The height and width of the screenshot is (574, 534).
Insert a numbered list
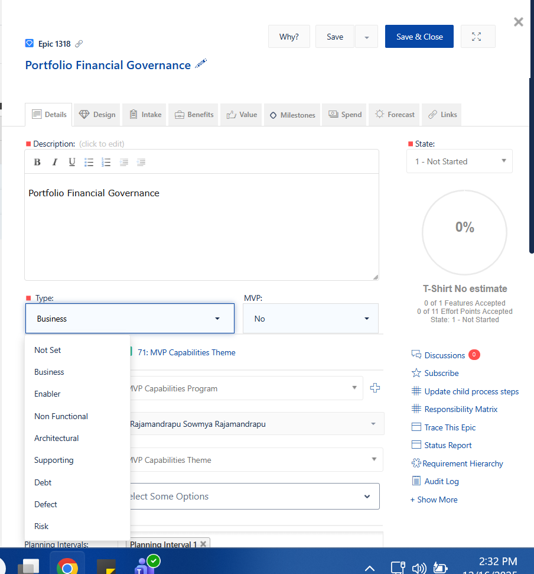point(106,162)
